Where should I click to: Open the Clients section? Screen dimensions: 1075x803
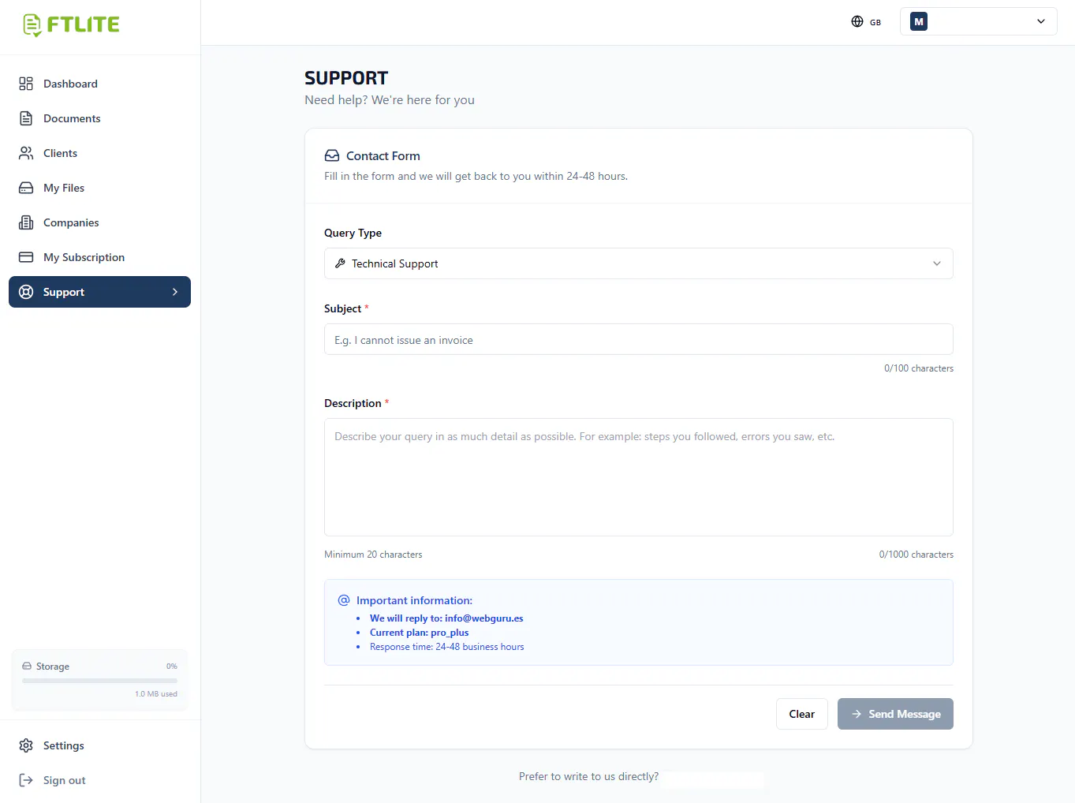(x=99, y=153)
